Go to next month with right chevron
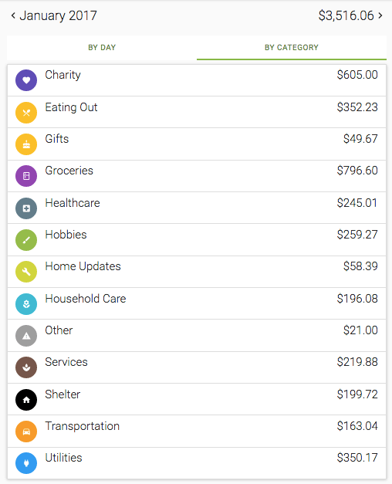 coord(380,15)
